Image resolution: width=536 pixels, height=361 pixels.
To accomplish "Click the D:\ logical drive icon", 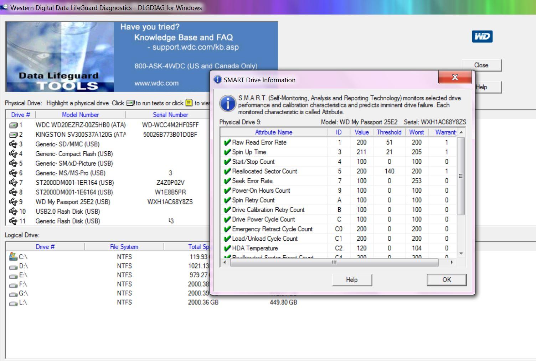I will click(x=13, y=267).
